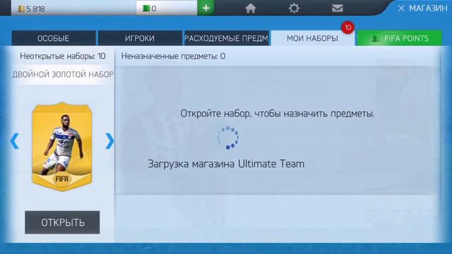
Task: Select the gold pack card thumbnail
Action: click(x=61, y=146)
